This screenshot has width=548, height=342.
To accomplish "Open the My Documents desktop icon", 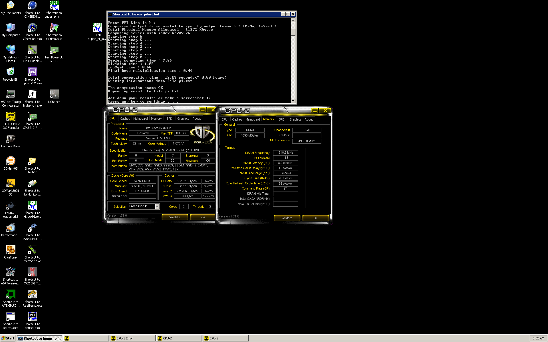I will [x=11, y=8].
